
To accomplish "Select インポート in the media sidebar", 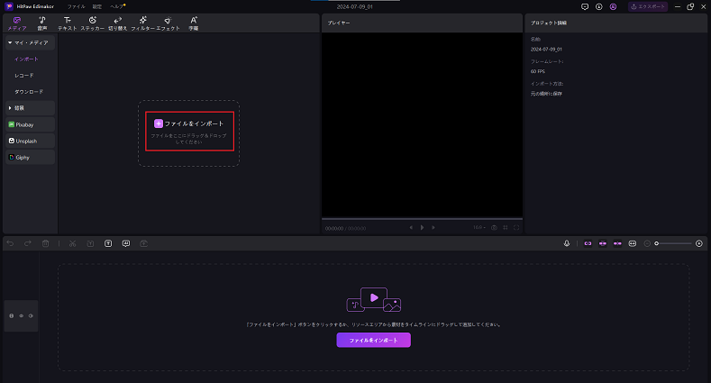I will pyautogui.click(x=26, y=59).
